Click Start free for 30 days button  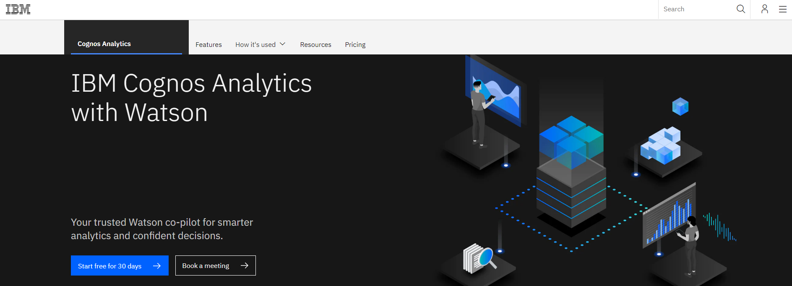(x=120, y=265)
